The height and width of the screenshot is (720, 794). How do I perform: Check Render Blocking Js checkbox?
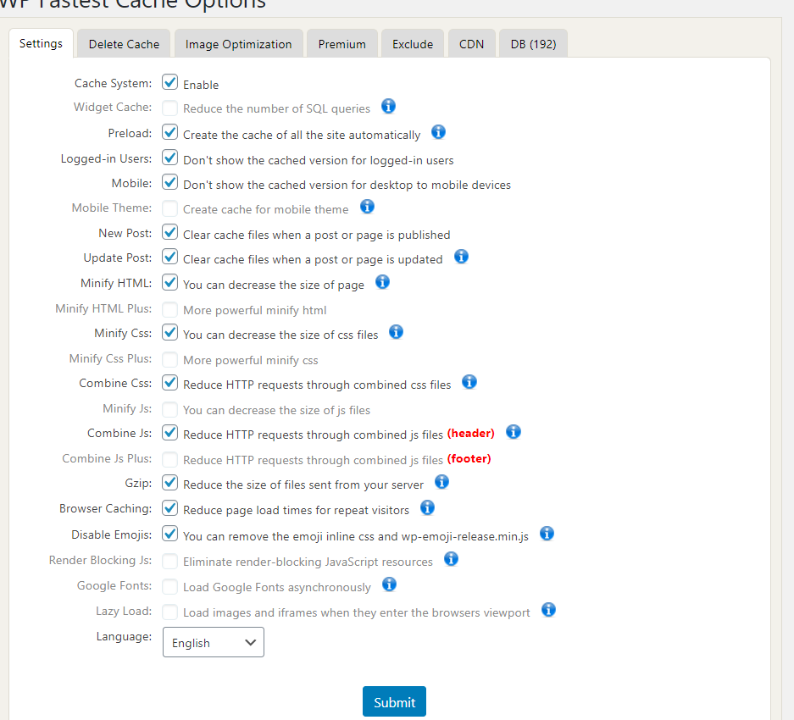coord(170,561)
